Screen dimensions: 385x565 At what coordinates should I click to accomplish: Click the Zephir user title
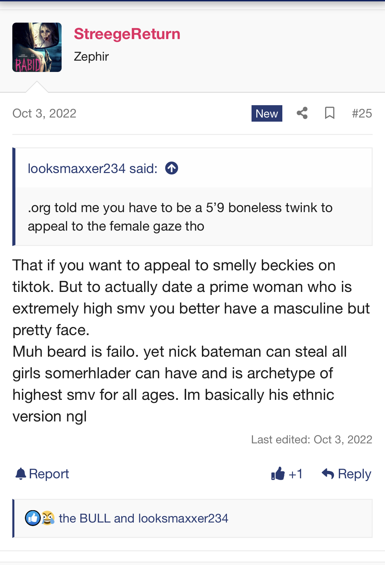click(91, 57)
